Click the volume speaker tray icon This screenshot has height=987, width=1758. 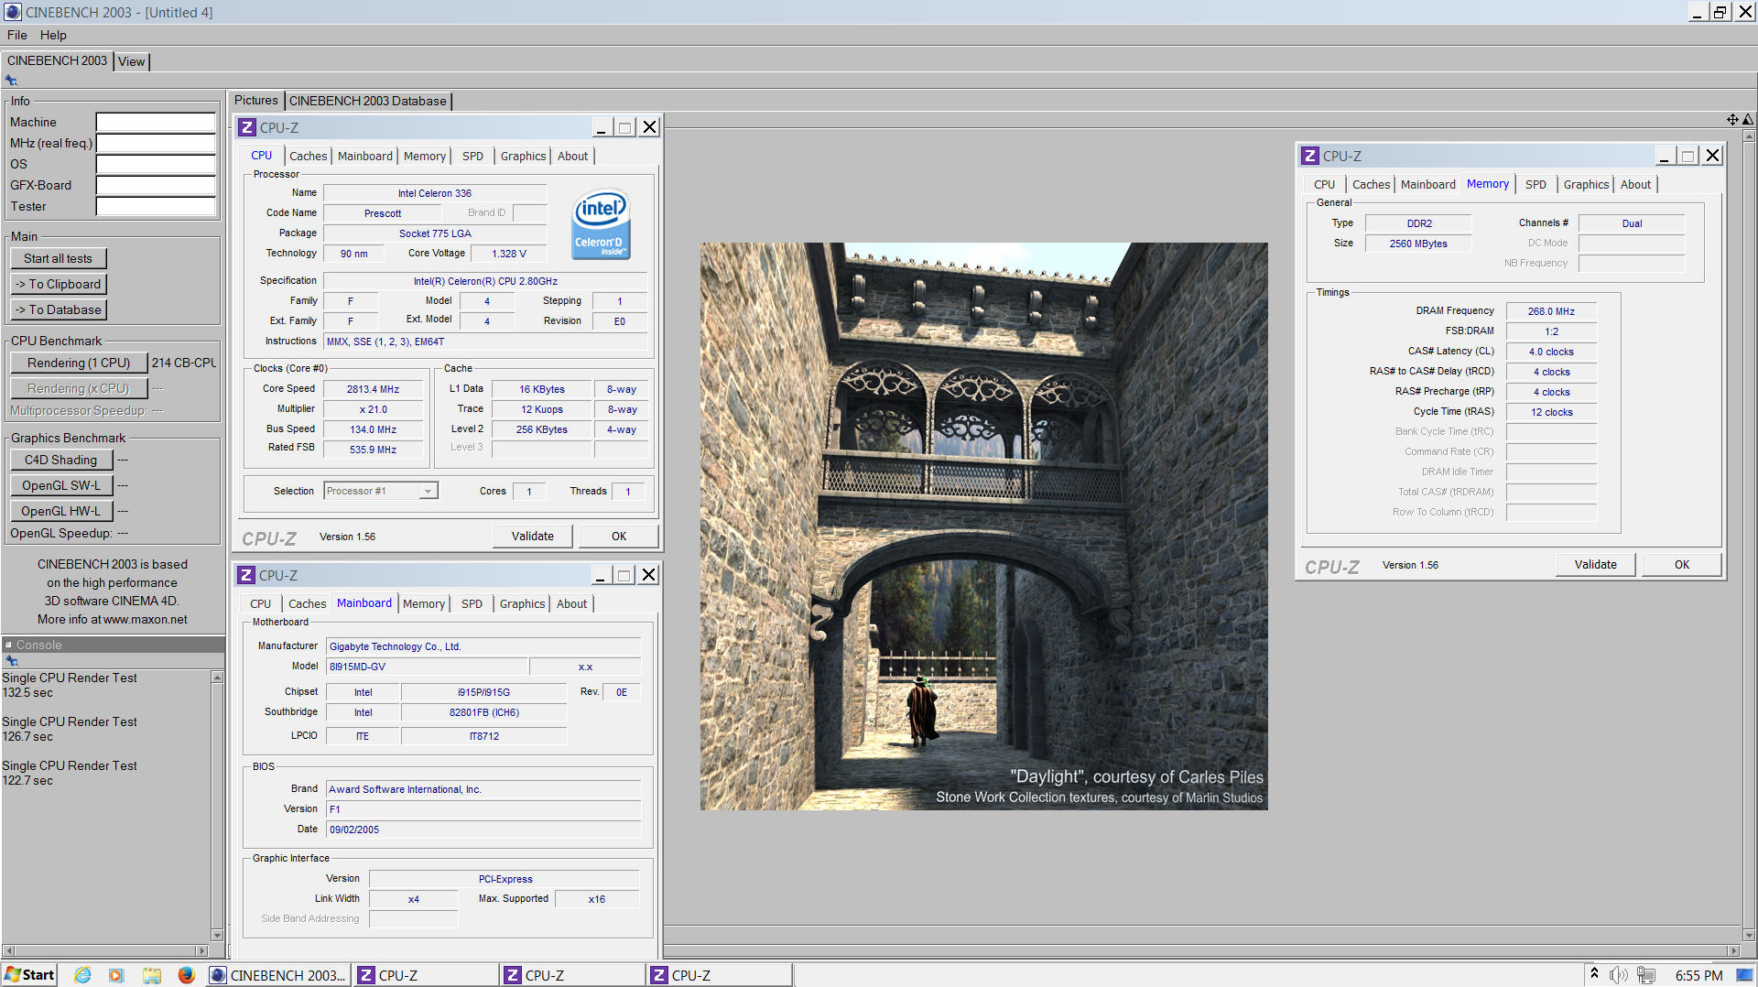point(1619,975)
